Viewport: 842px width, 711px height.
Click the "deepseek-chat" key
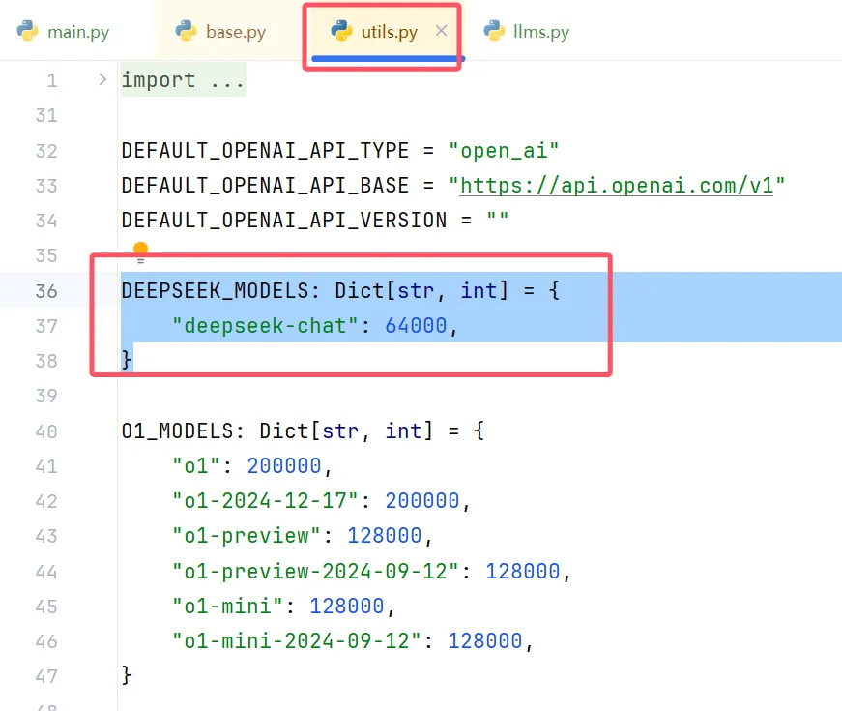pyautogui.click(x=265, y=326)
